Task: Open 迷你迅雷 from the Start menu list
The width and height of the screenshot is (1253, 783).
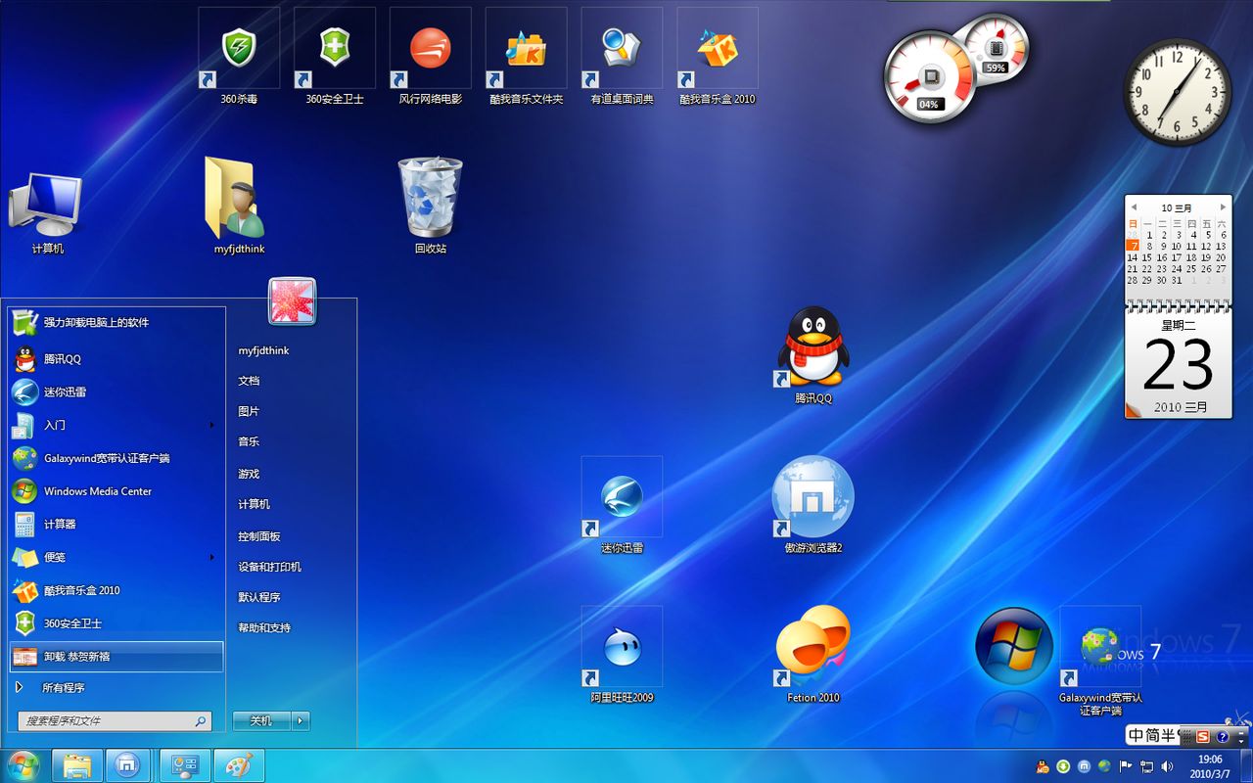Action: point(117,391)
